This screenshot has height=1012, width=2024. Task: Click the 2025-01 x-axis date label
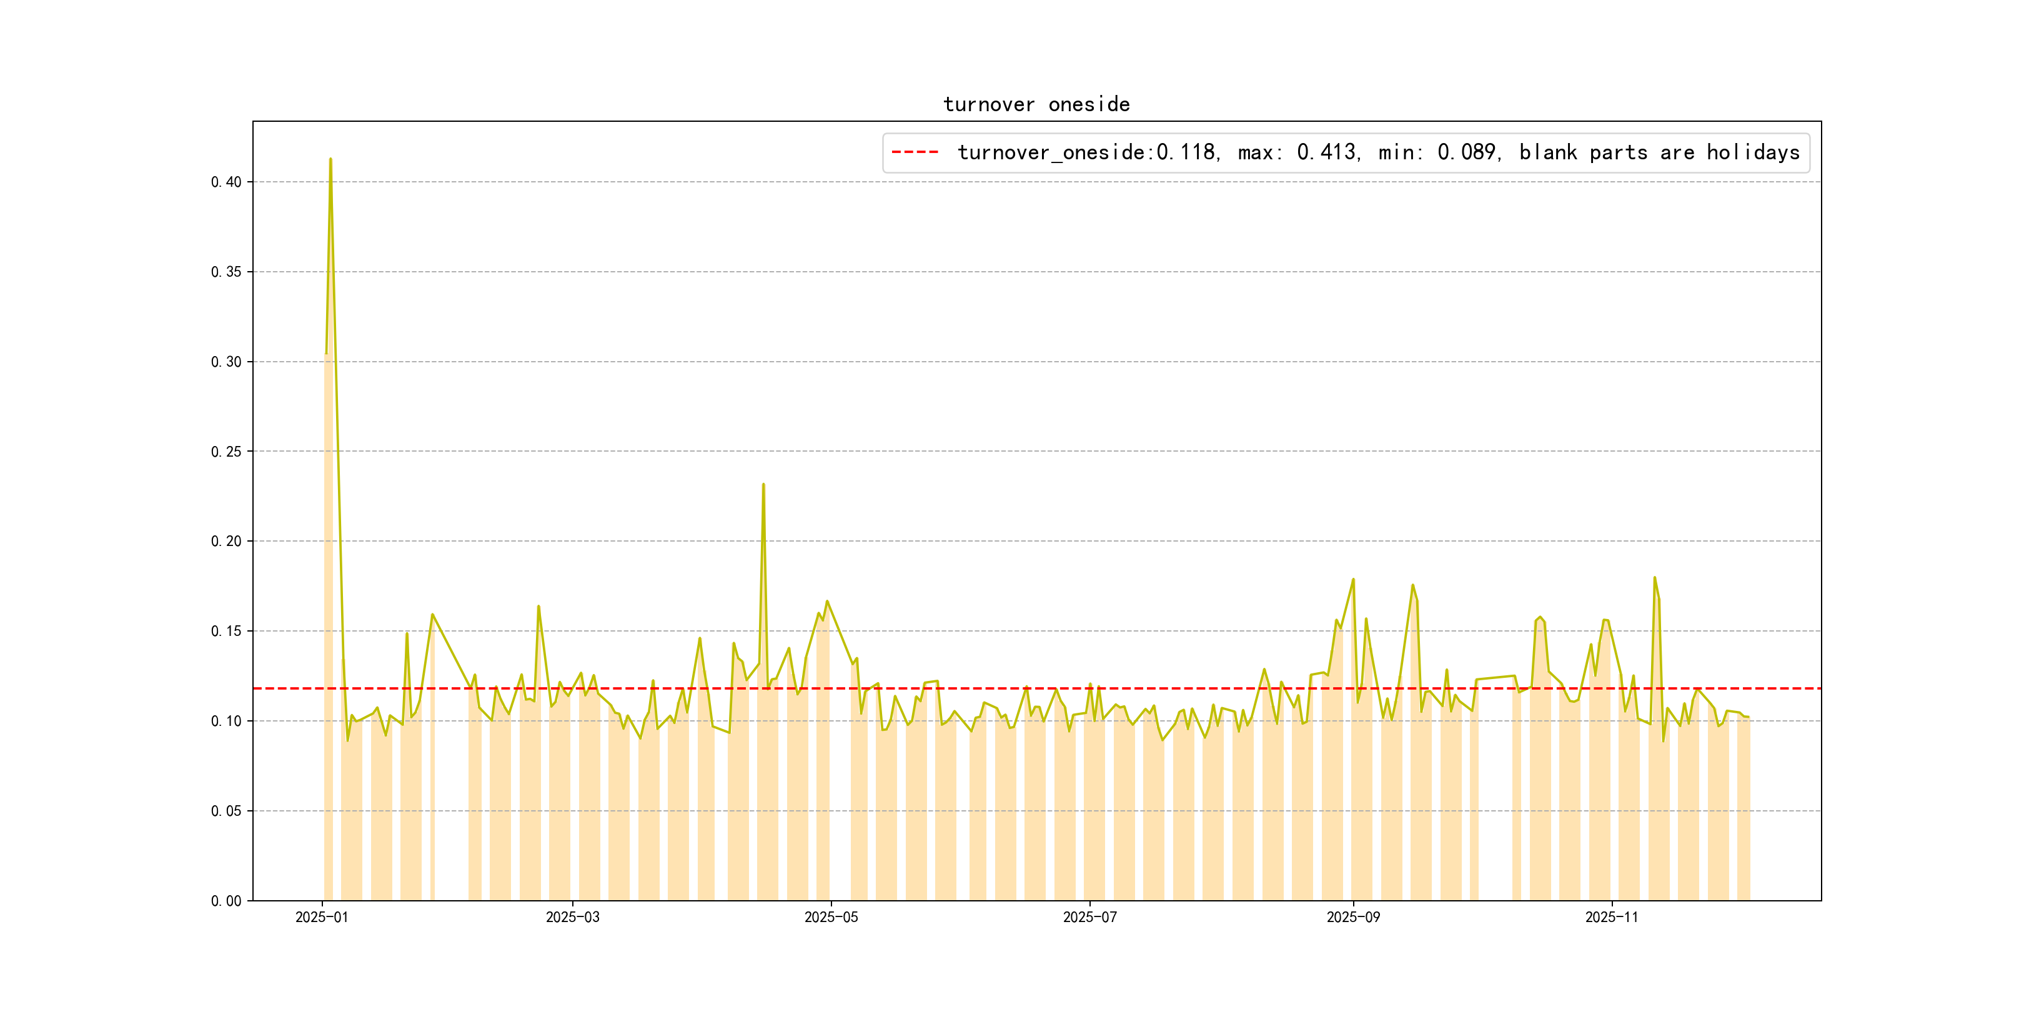(x=321, y=918)
